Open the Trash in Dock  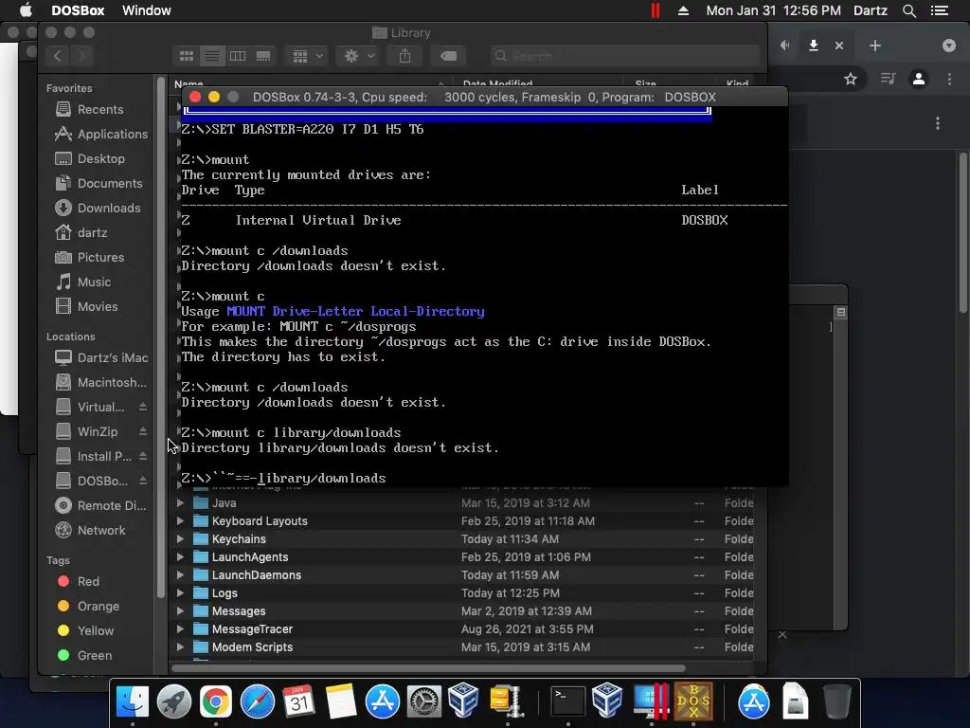(836, 701)
